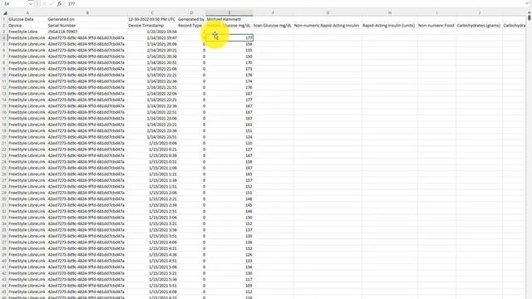Click the '1/15/2021 4:06' timestamp cell
Image resolution: width=532 pixels, height=299 pixels.
click(152, 243)
